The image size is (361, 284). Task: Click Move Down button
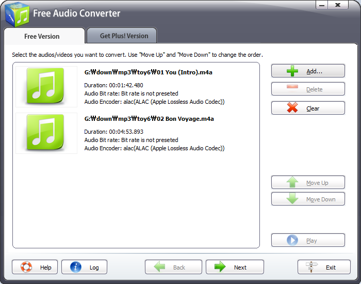308,199
